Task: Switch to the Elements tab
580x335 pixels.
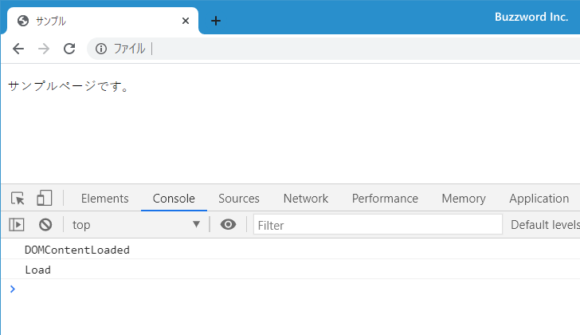Action: [x=105, y=199]
